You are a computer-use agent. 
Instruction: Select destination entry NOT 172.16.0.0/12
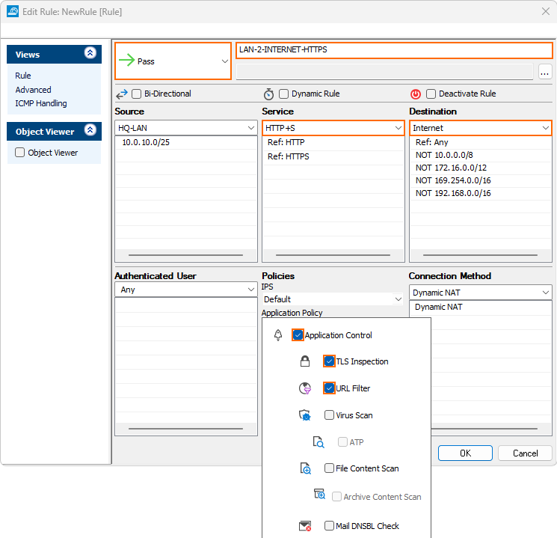pos(481,168)
